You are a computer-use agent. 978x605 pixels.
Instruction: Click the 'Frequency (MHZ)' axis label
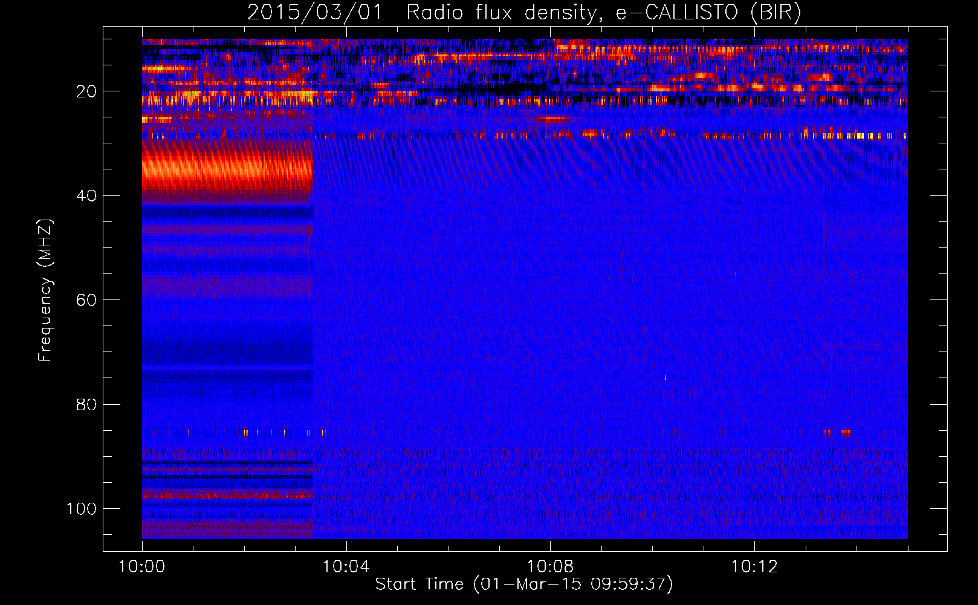[x=45, y=290]
